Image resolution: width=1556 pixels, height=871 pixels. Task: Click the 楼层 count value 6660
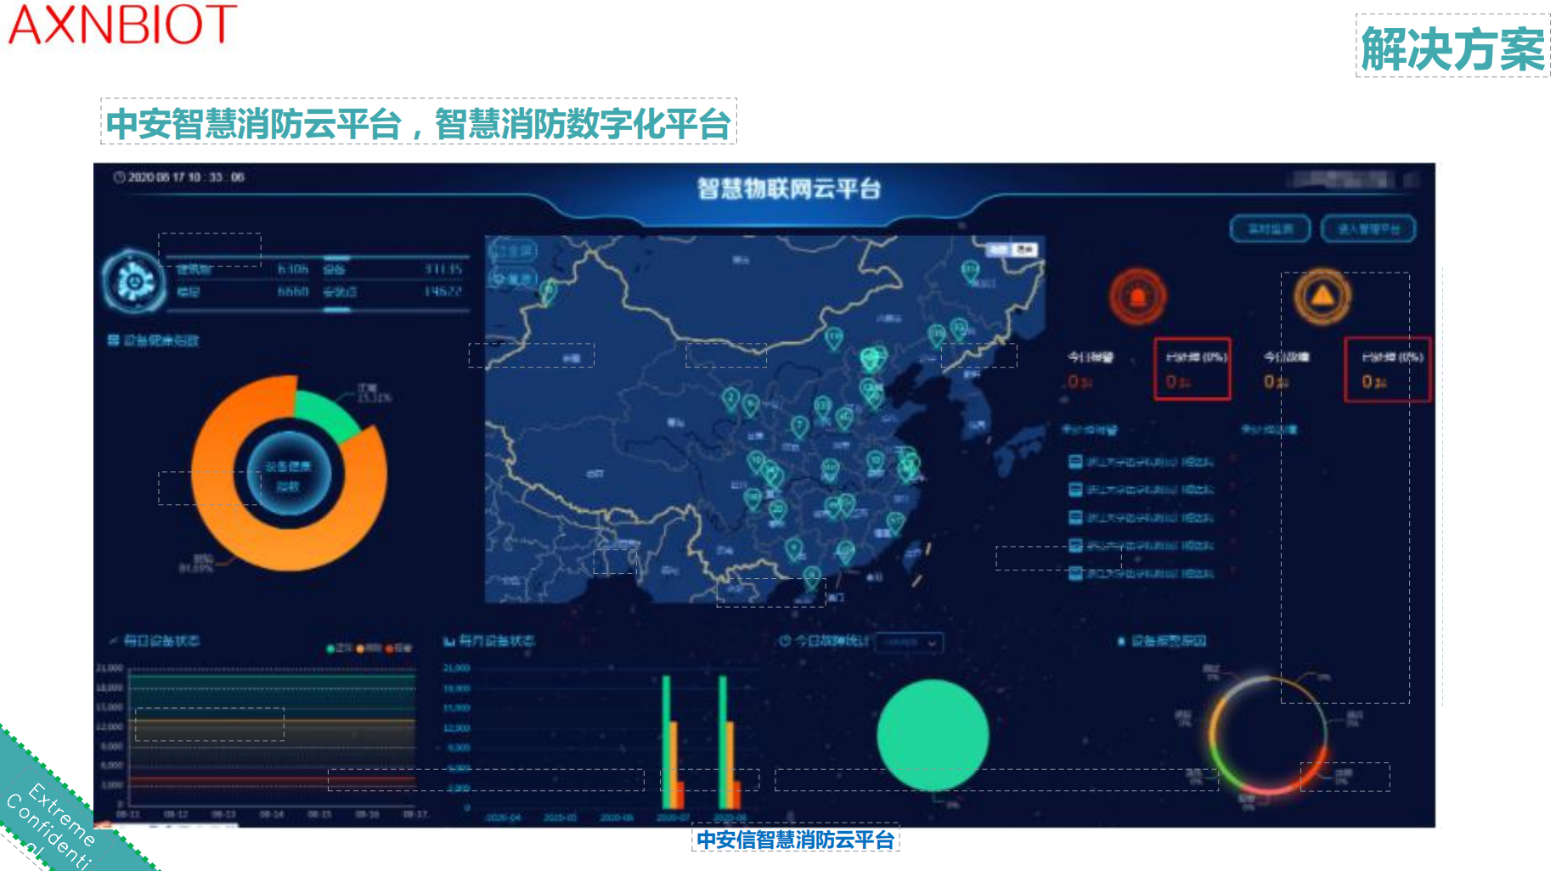(293, 291)
